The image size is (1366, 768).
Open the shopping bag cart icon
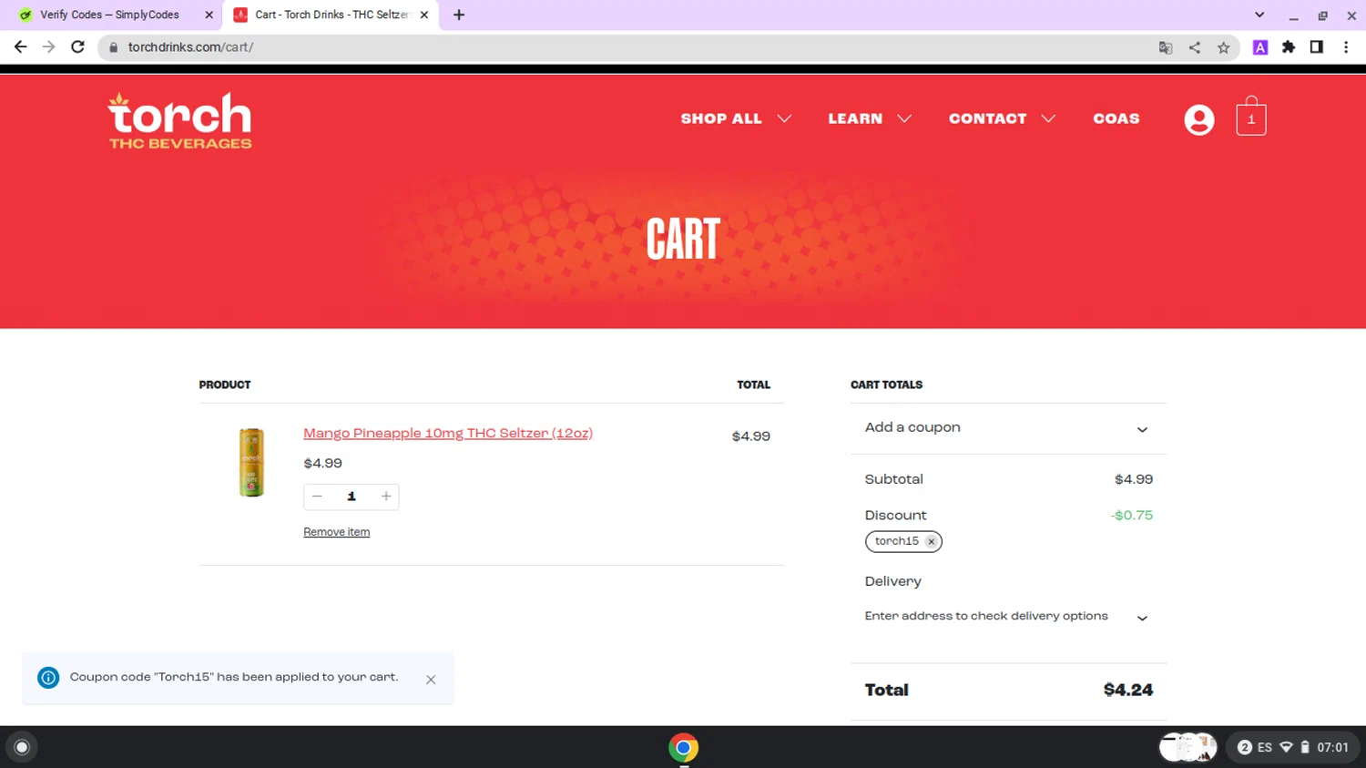(x=1250, y=117)
